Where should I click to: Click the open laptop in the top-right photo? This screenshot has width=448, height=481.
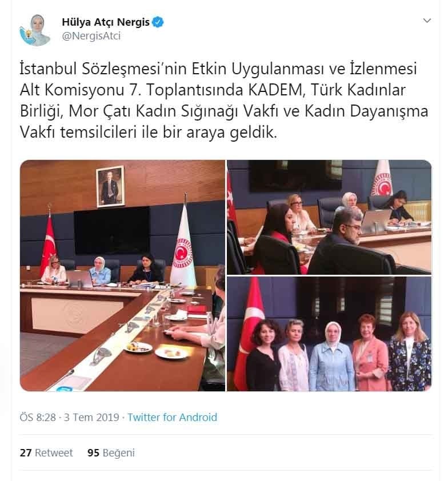(x=376, y=221)
